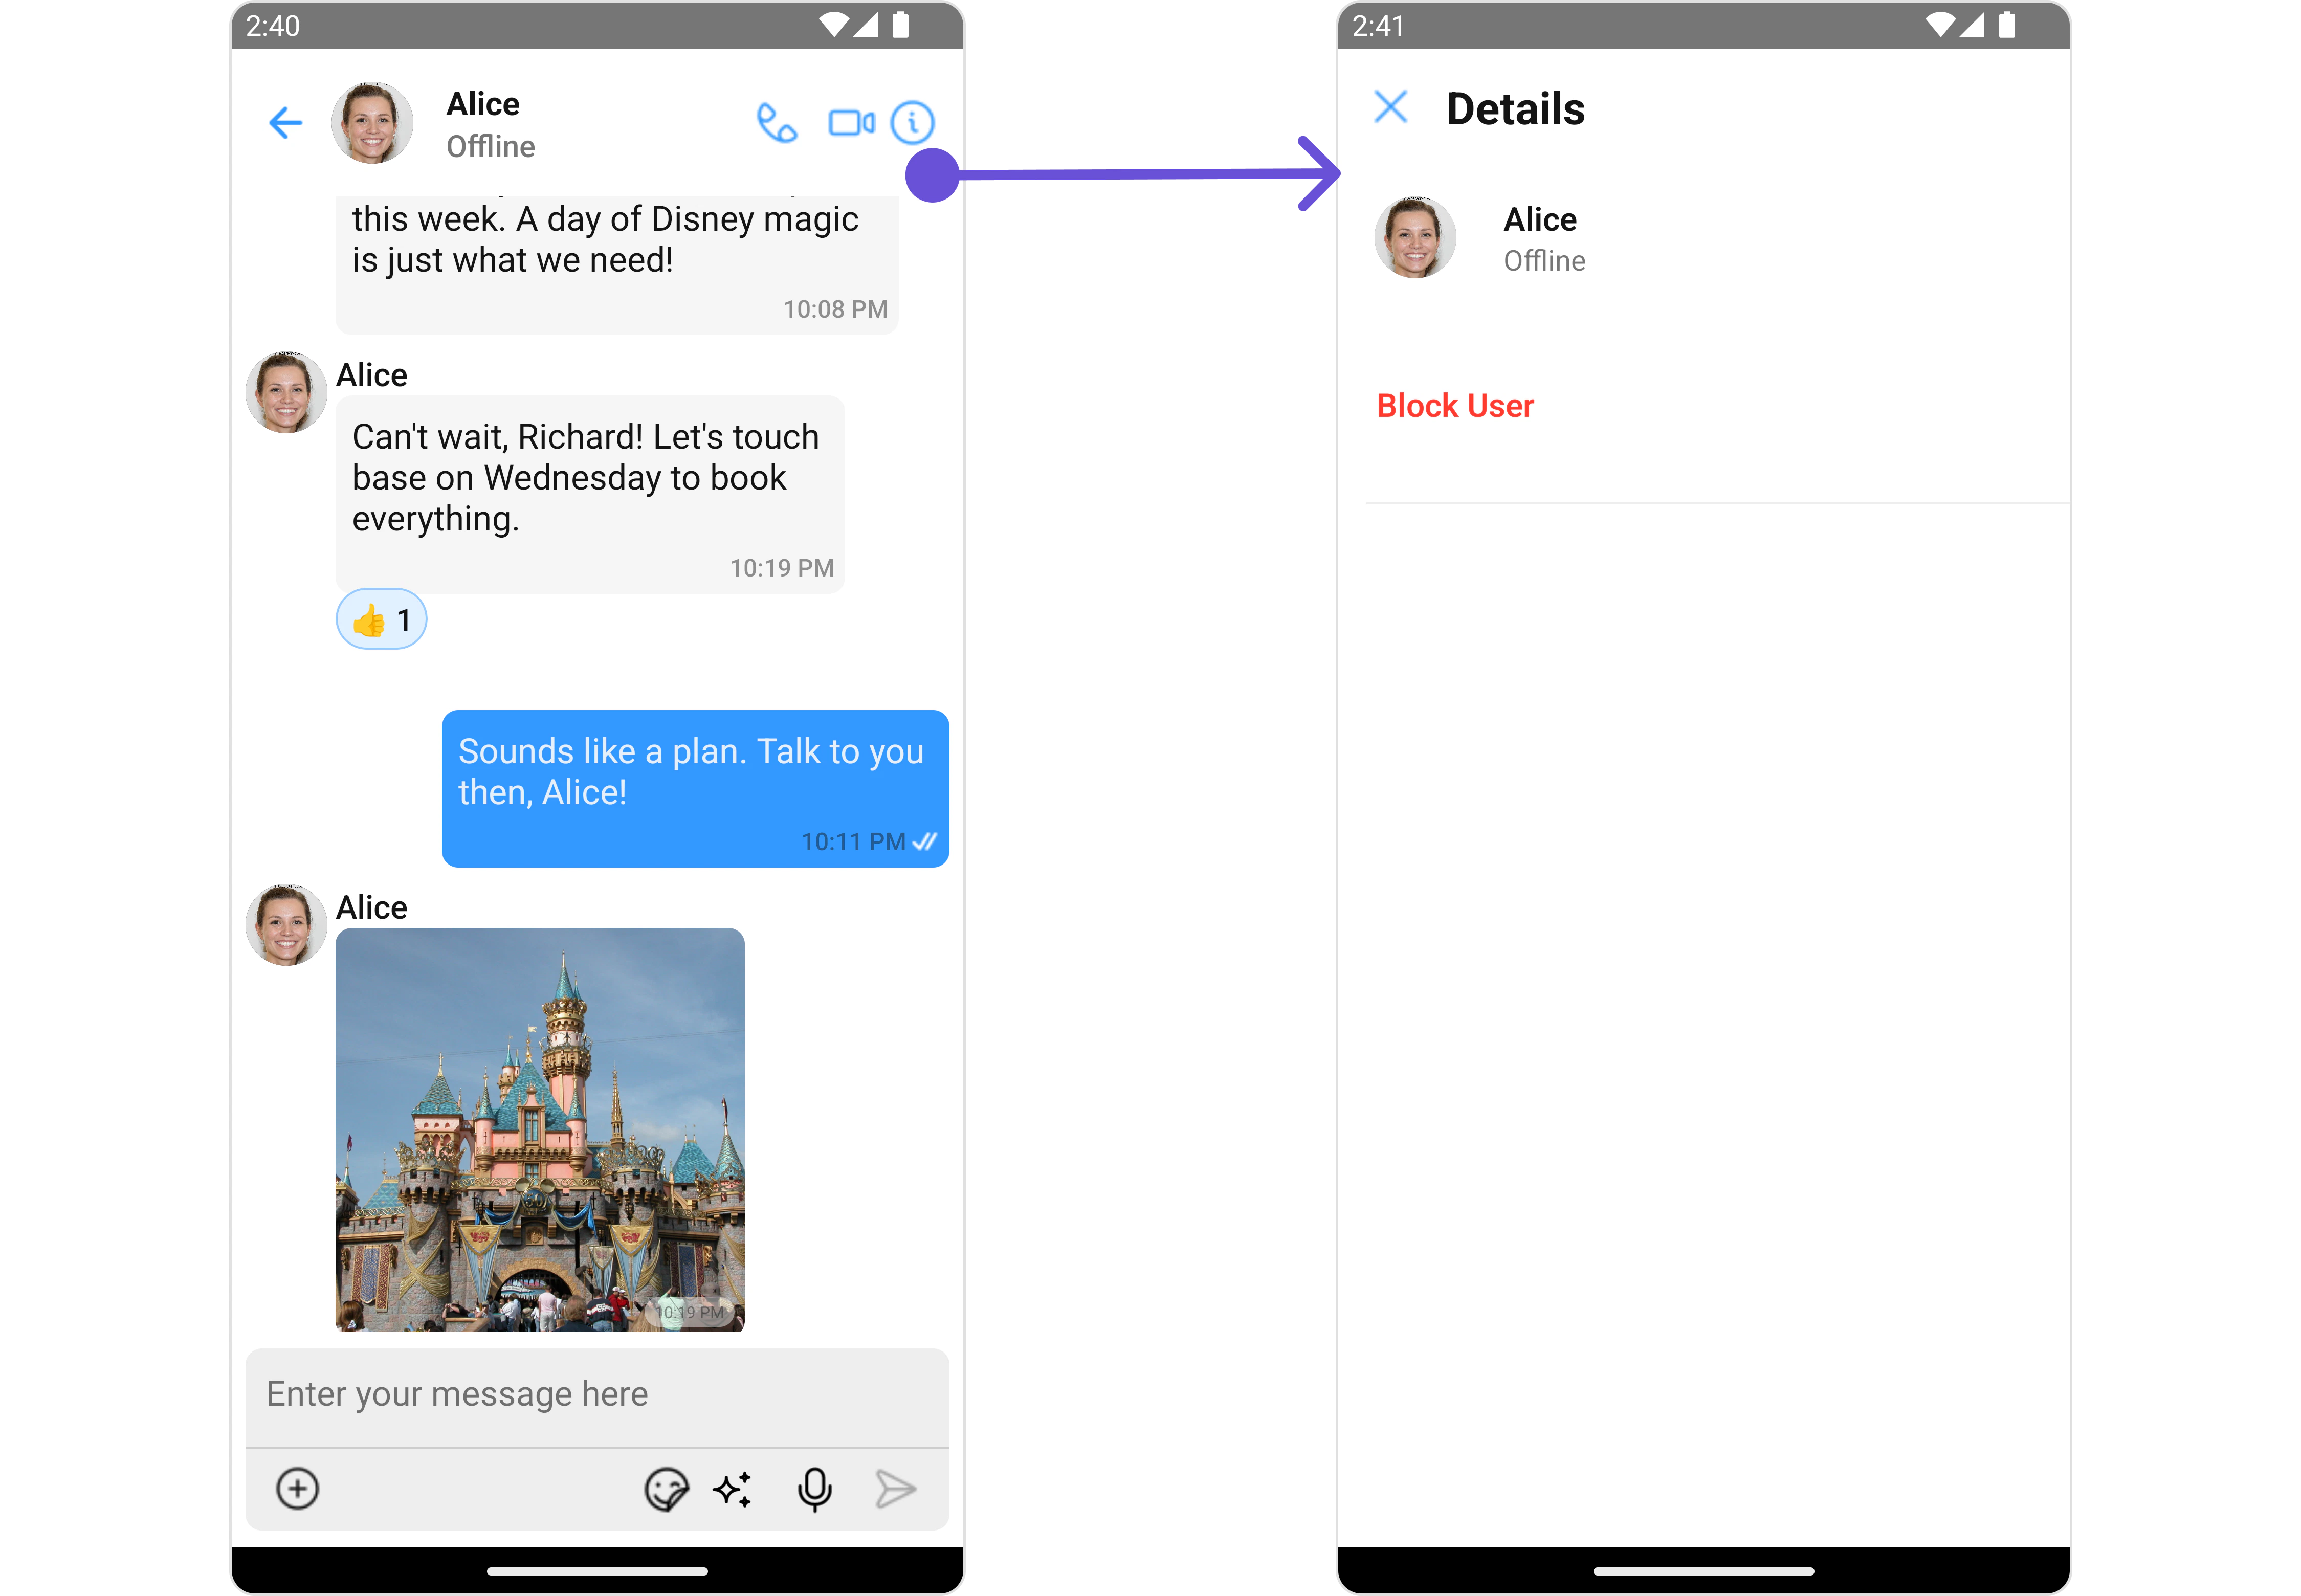Open the sticker picker icon
The width and height of the screenshot is (2301, 1596).
pos(666,1489)
